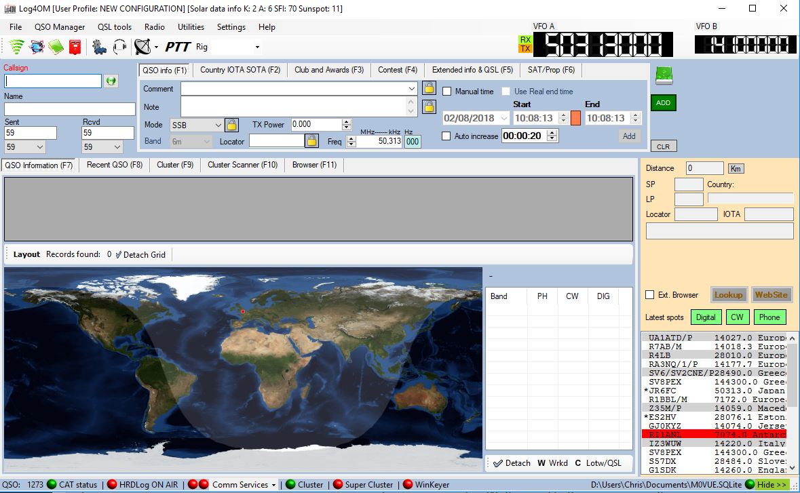Click the CAT status green indicator
800x493 pixels.
52,484
